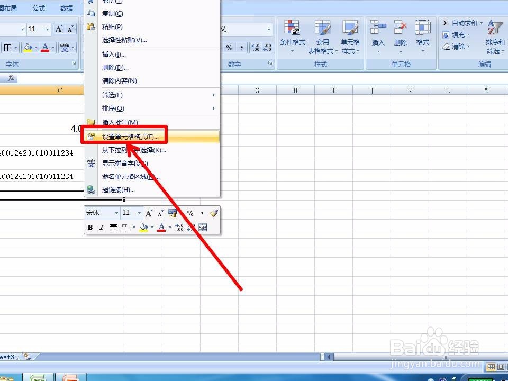Toggle Italic in mini toolbar
The image size is (508, 381).
tap(102, 228)
